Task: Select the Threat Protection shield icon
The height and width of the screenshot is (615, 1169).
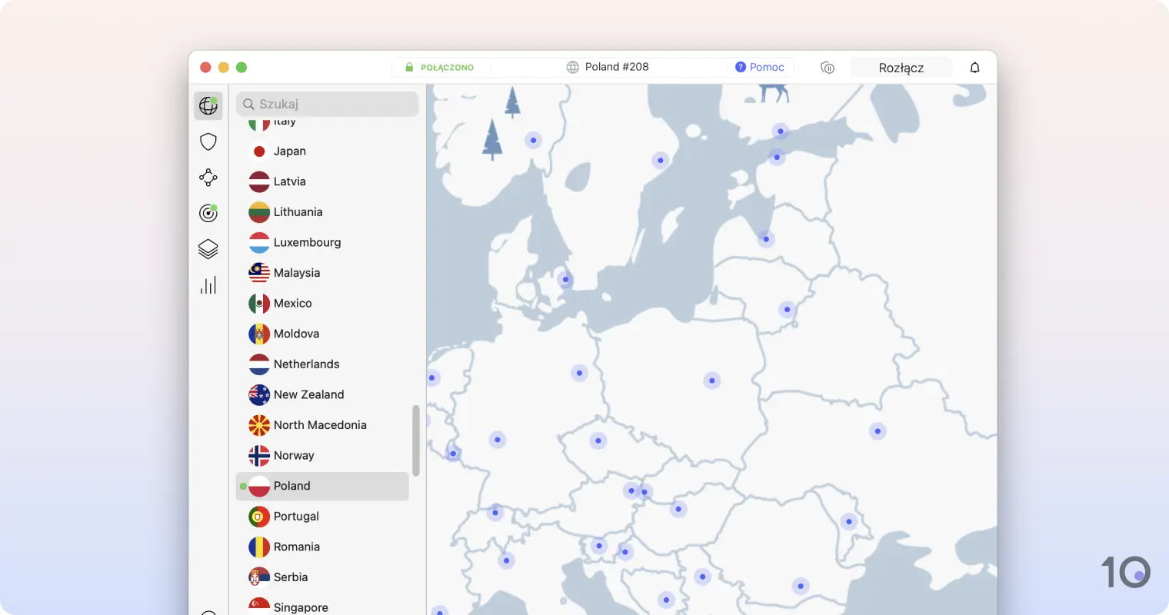Action: 208,141
